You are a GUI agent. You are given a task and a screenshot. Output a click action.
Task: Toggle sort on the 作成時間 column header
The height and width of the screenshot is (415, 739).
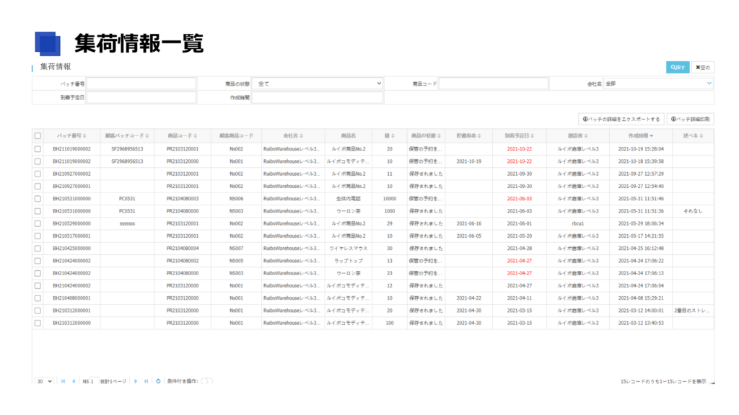tap(641, 135)
